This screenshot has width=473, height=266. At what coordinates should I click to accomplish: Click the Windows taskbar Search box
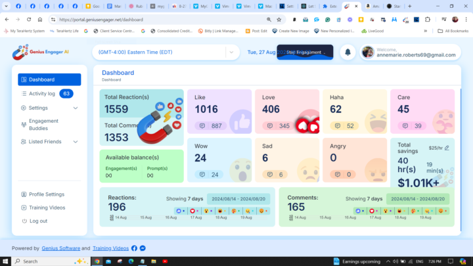46,261
